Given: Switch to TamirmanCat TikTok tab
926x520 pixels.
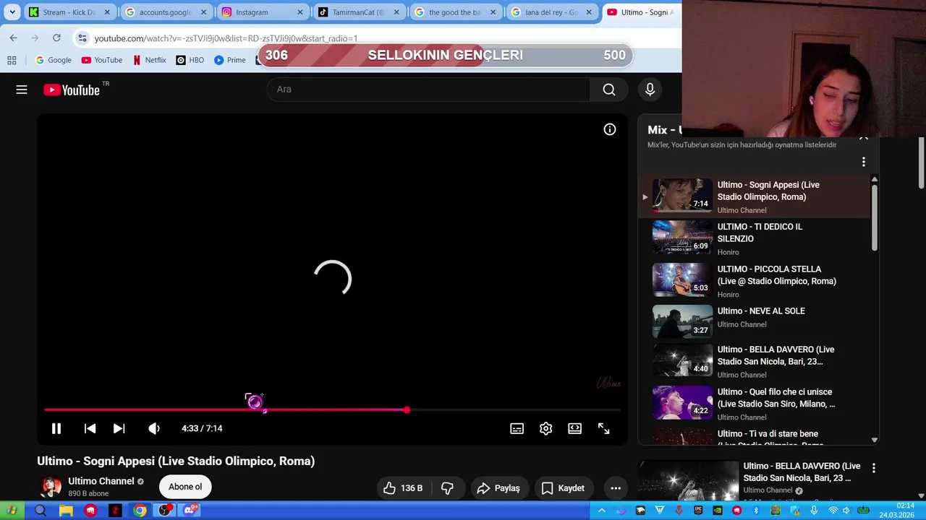Looking at the screenshot, I should click(359, 12).
